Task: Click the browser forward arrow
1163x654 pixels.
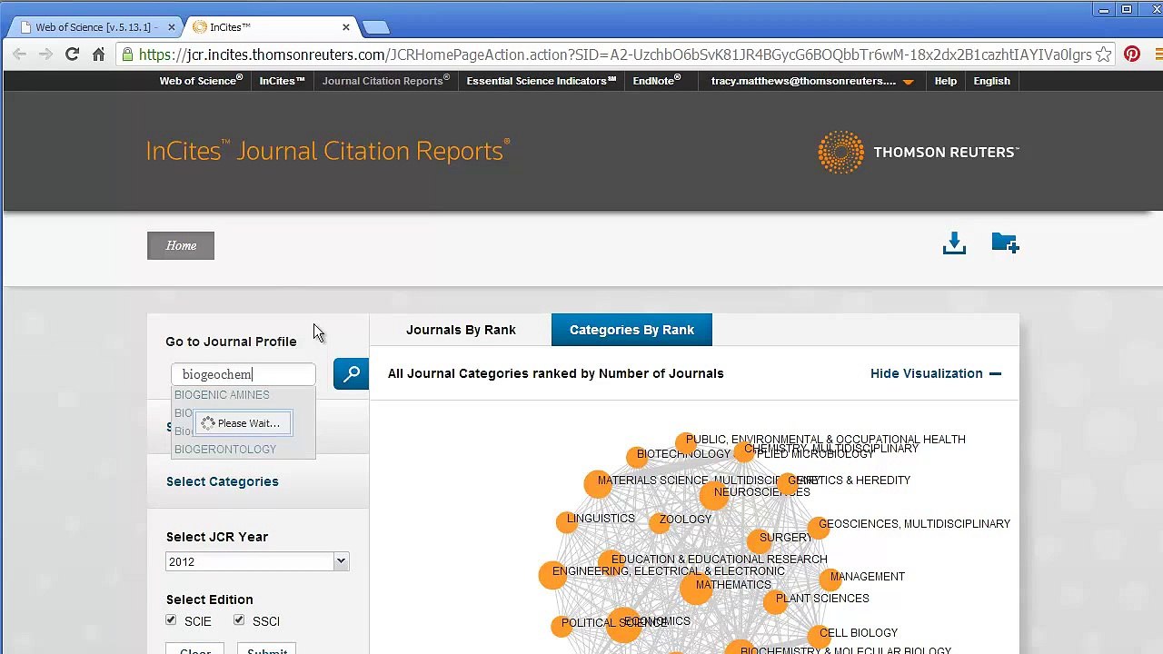Action: click(x=45, y=54)
